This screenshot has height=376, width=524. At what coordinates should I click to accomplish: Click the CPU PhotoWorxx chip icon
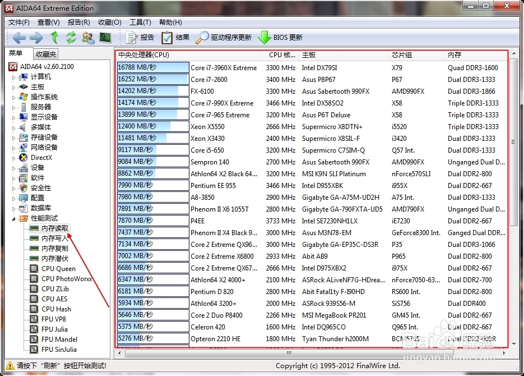click(34, 279)
